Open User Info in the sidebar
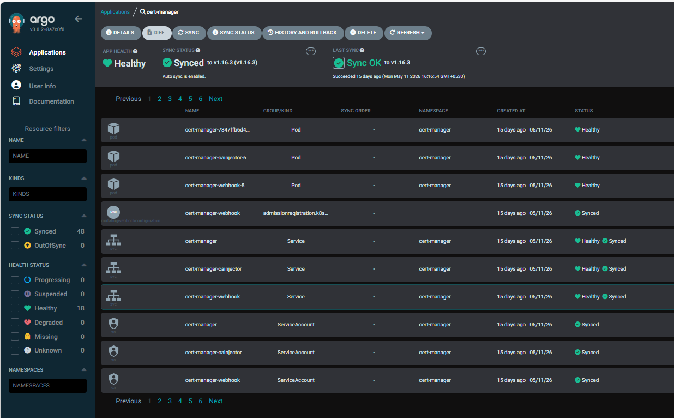 click(x=43, y=86)
